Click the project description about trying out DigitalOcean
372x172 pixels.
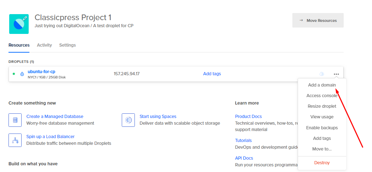click(x=84, y=25)
